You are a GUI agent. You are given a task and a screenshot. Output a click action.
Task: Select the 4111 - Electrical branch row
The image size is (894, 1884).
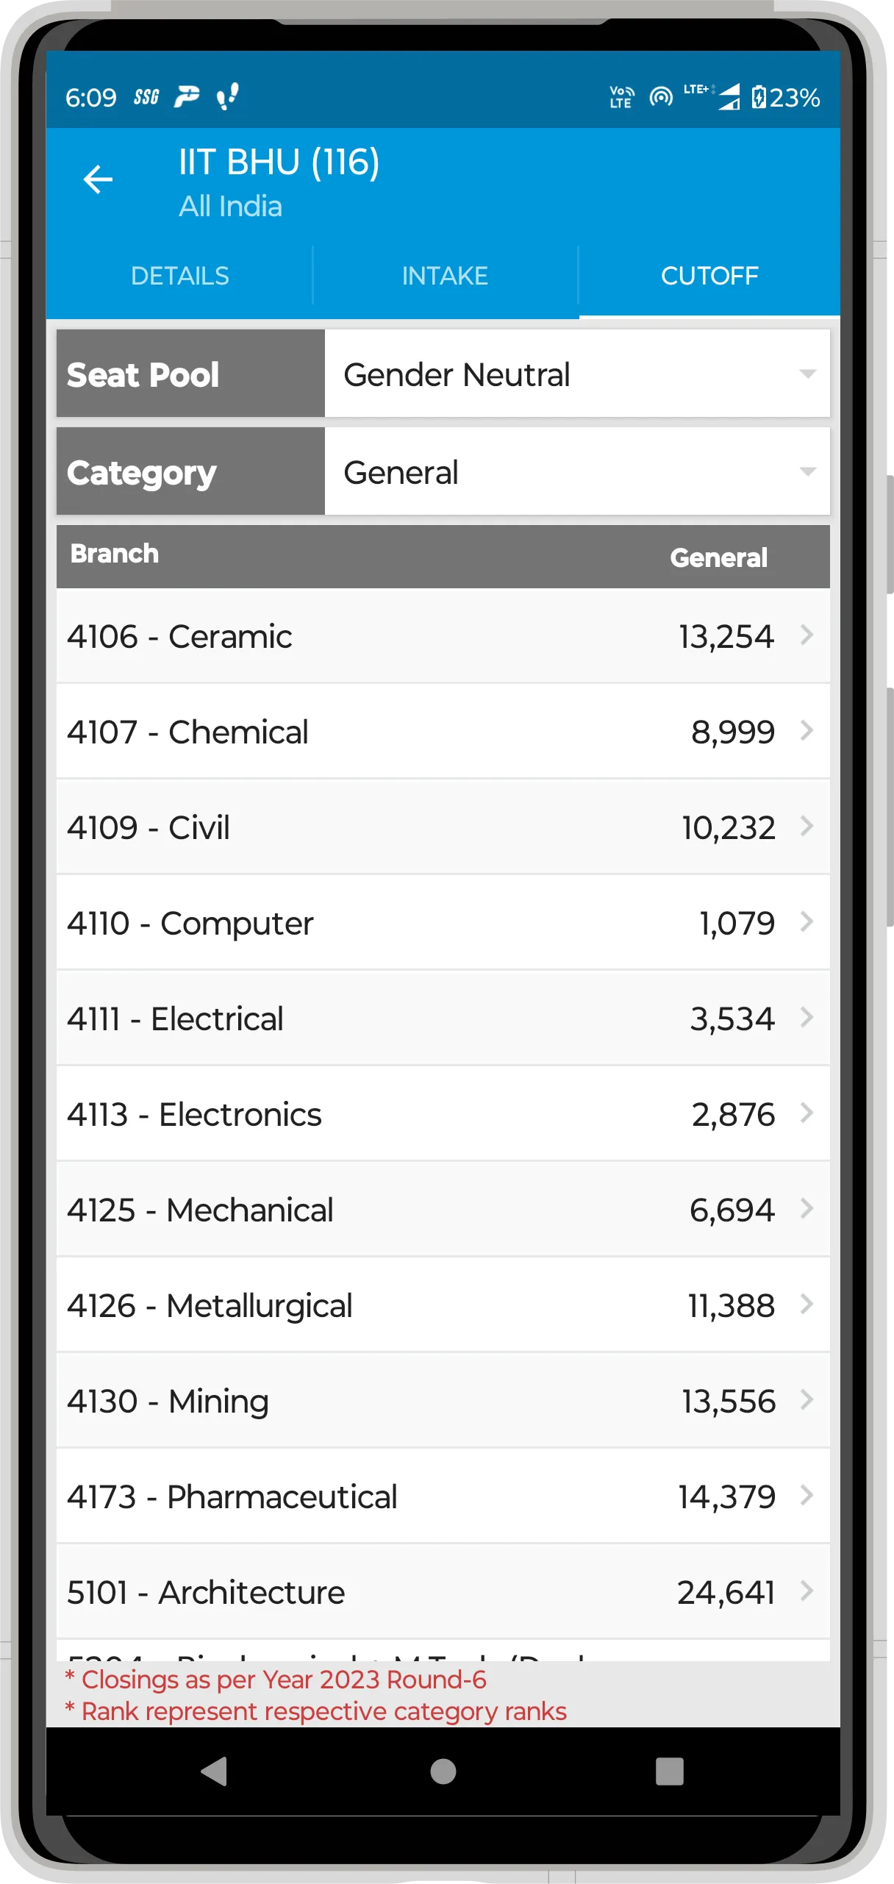[x=441, y=1018]
